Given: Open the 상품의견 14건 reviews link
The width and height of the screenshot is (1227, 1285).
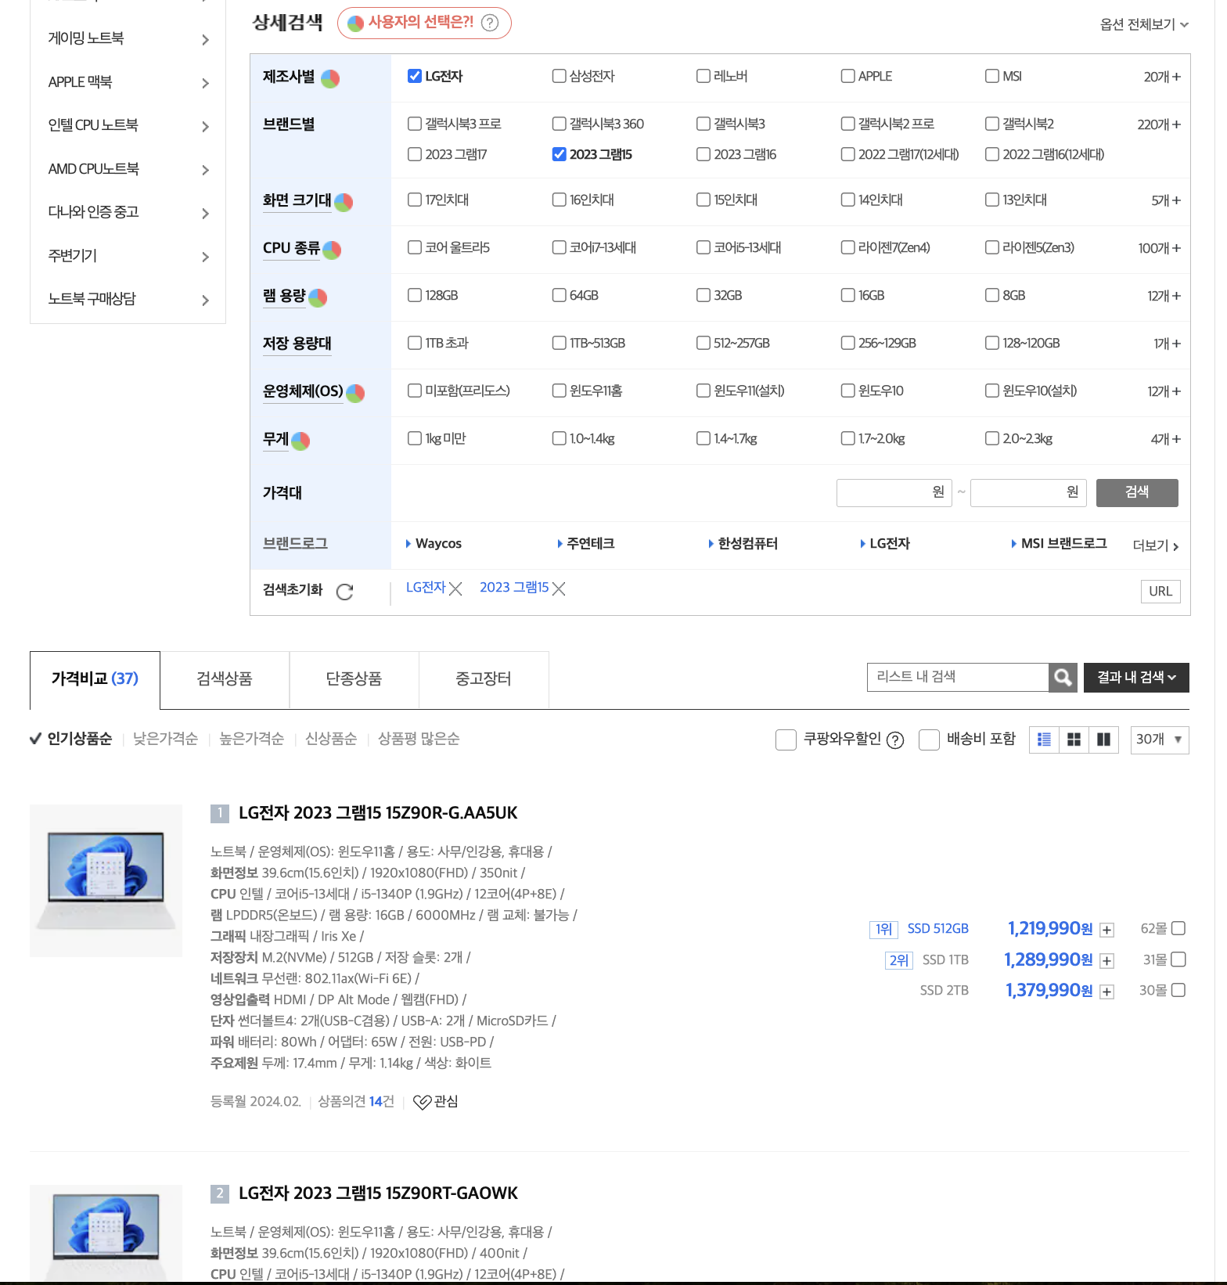Looking at the screenshot, I should click(x=356, y=1102).
